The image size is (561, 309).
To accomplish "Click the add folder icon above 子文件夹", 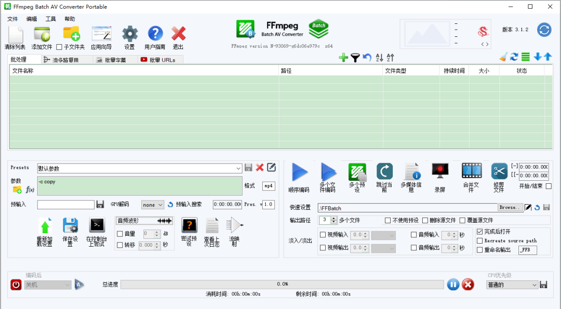I will 72,34.
